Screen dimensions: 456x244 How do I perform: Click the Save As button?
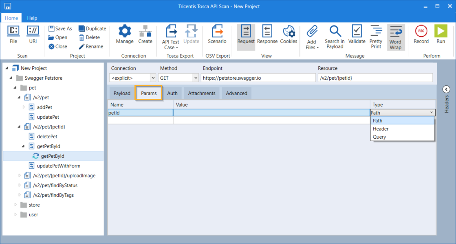pos(60,28)
